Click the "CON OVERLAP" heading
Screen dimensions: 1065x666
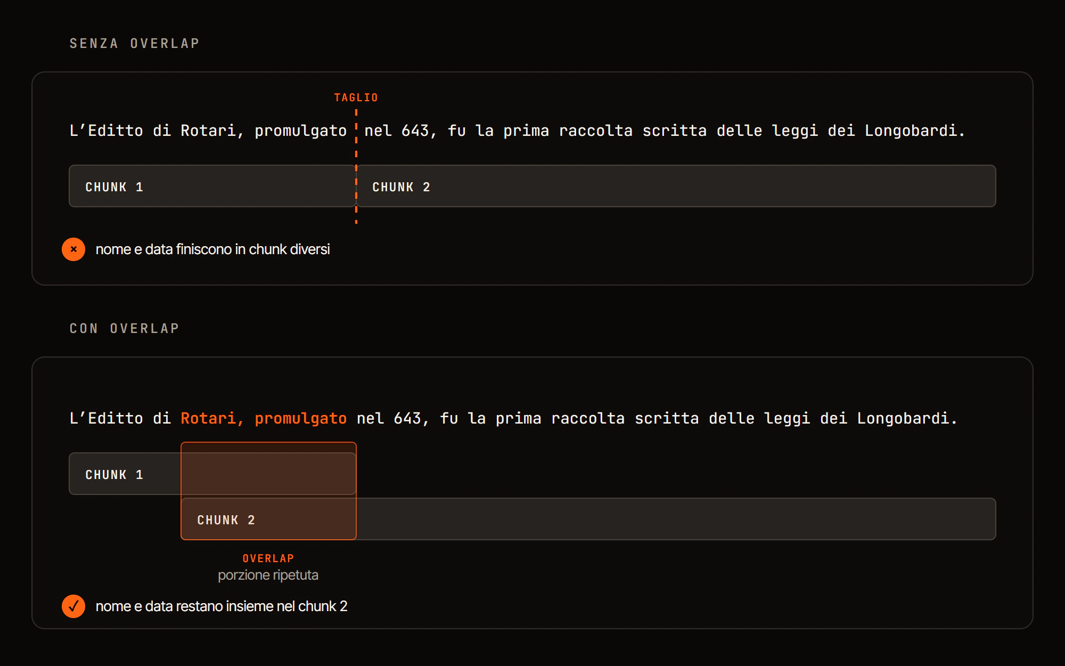tap(125, 328)
